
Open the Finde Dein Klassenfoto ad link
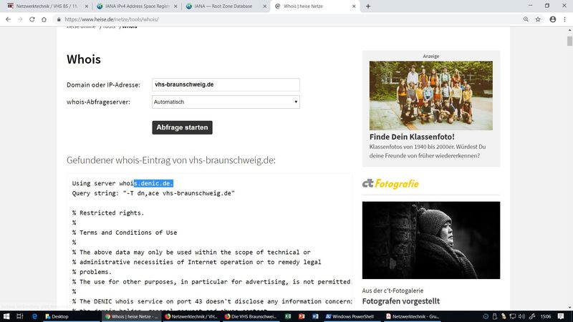[x=412, y=137]
